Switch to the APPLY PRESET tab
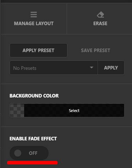Image resolution: width=132 pixels, height=168 pixels. point(38,50)
